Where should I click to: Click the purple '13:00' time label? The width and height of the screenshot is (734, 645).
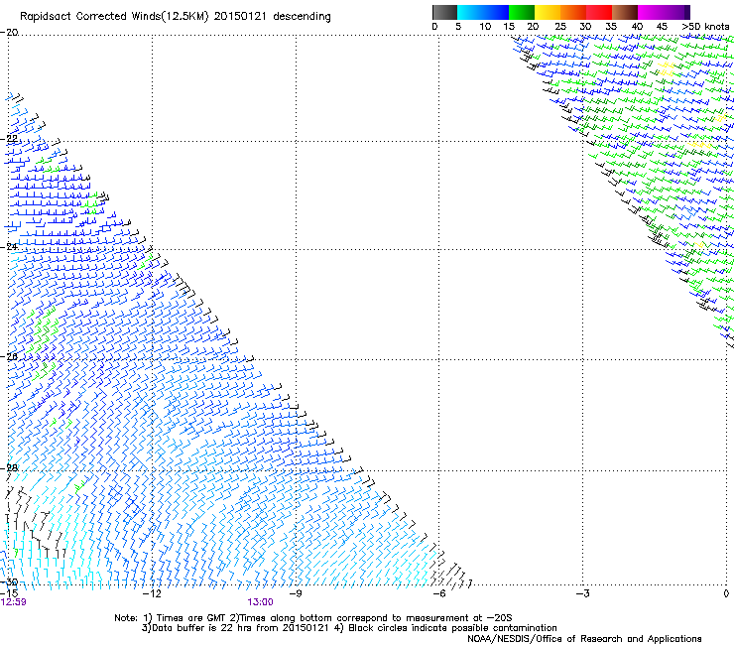click(x=260, y=602)
